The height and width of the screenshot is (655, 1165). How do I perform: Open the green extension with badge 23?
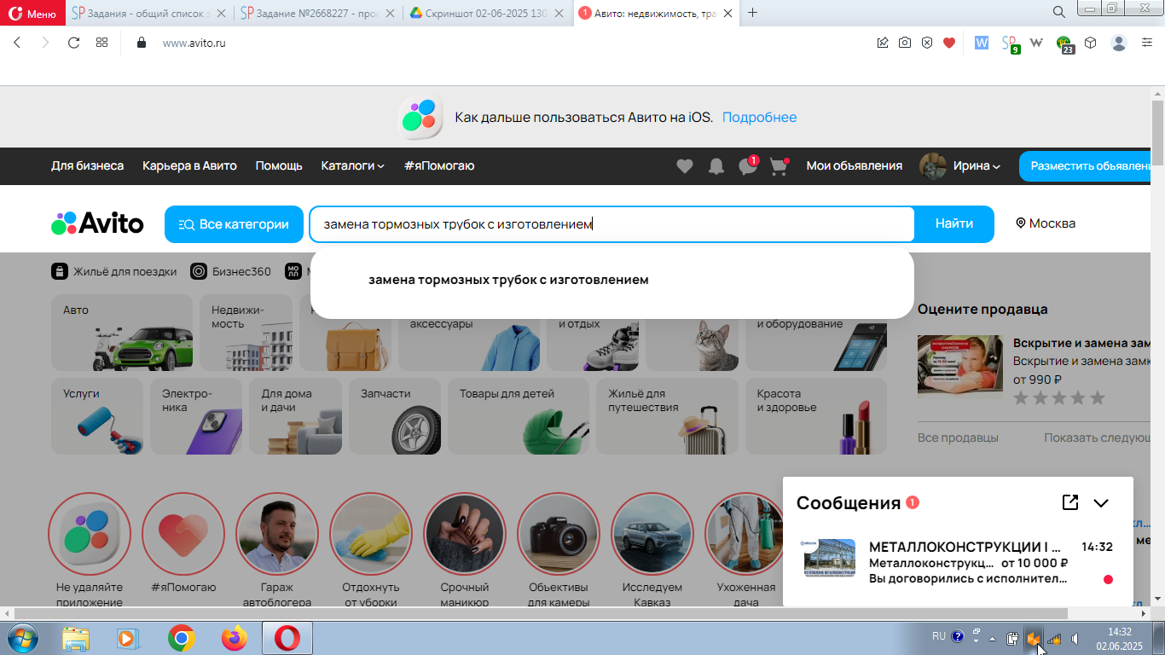click(1065, 43)
